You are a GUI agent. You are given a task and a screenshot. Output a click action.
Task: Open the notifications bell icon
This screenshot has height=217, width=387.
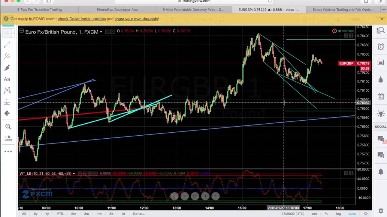[x=381, y=171]
